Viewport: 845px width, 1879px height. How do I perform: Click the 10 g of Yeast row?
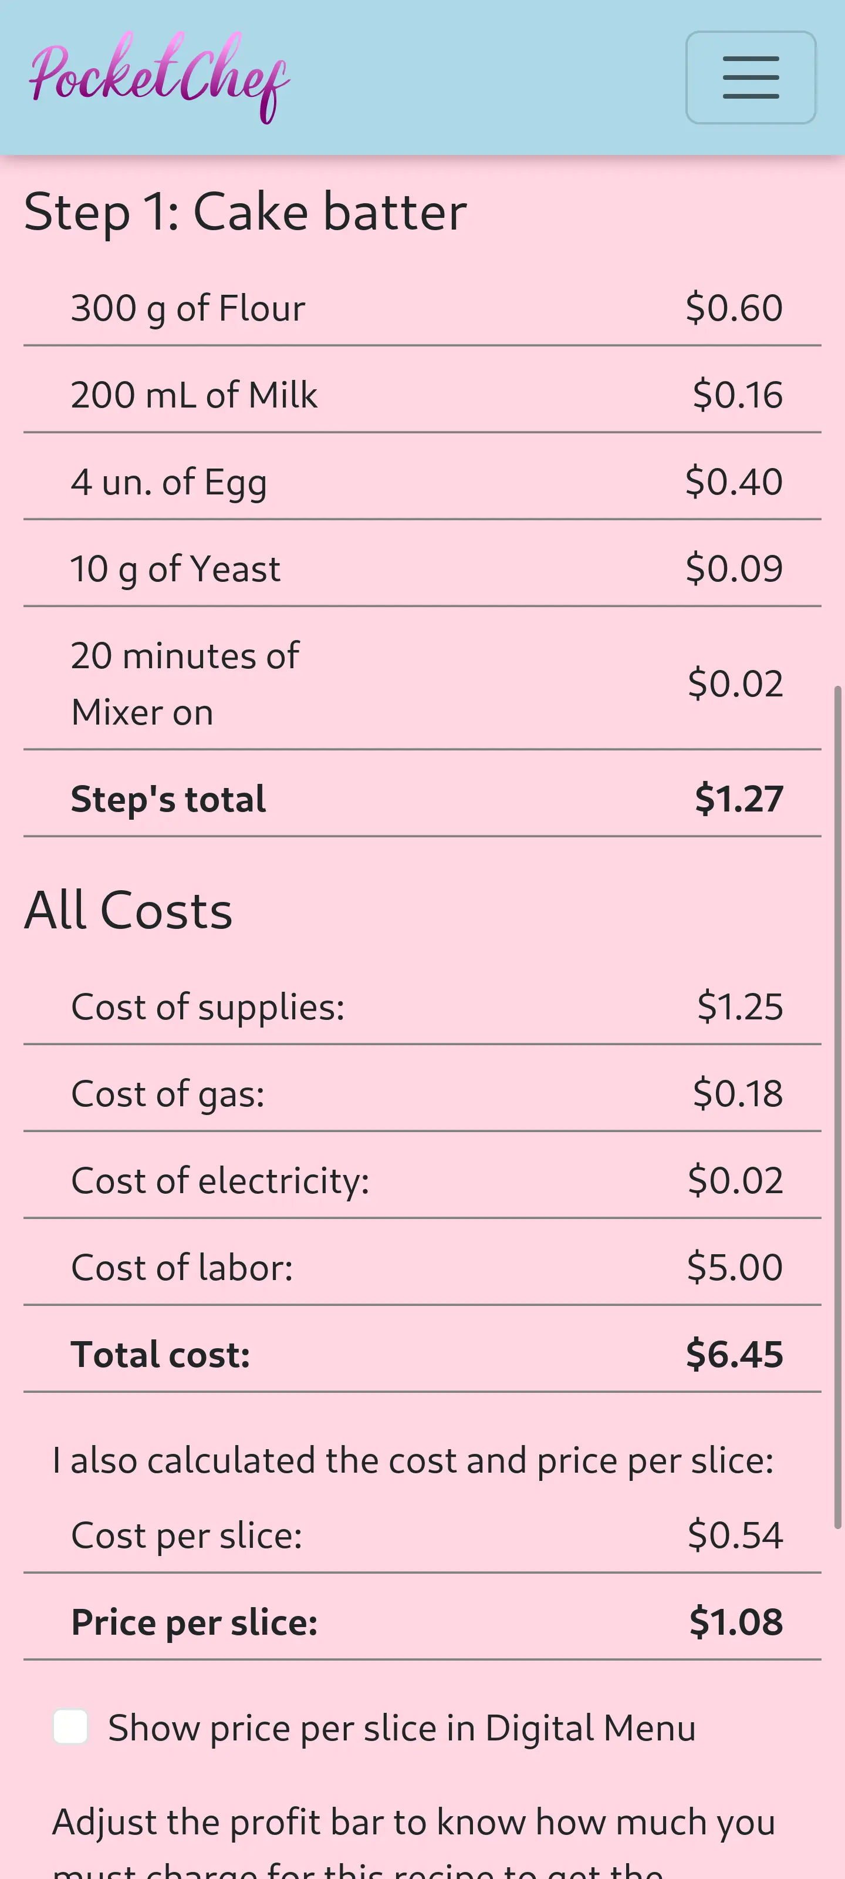coord(422,568)
